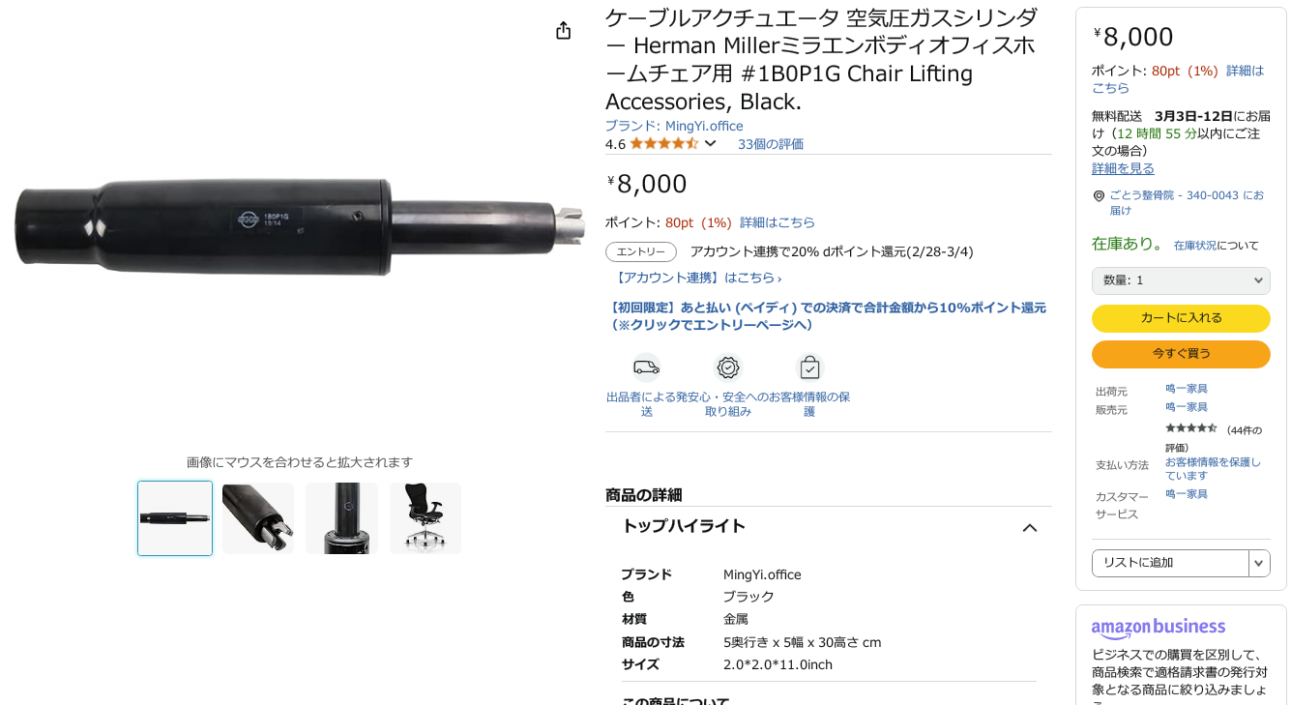The width and height of the screenshot is (1291, 705).
Task: Click the delivery truck shipping icon
Action: 646,367
